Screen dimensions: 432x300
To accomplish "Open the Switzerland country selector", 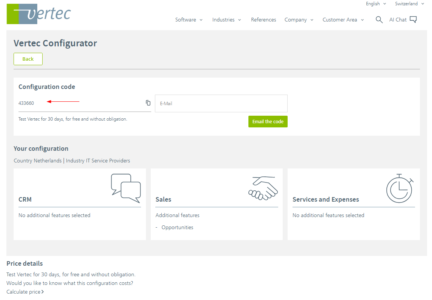I will coord(409,4).
